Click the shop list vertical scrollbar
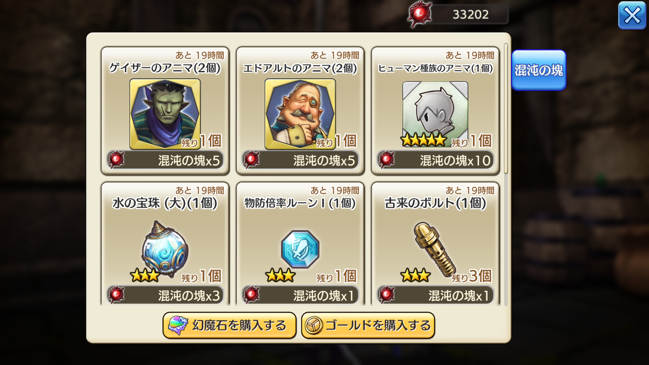Viewport: 649px width, 365px height. pos(506,108)
